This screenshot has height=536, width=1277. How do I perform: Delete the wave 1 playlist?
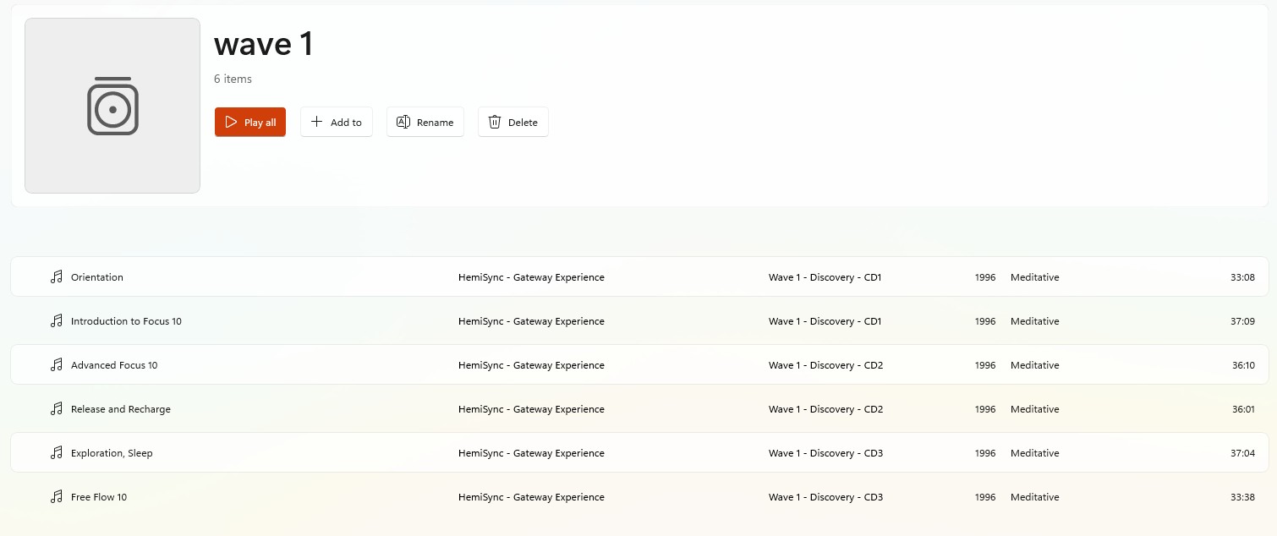(513, 122)
